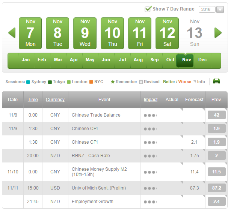Click the previous value 11.5 for Money Supply M2
Screen dimensions: 231x214
(217, 172)
